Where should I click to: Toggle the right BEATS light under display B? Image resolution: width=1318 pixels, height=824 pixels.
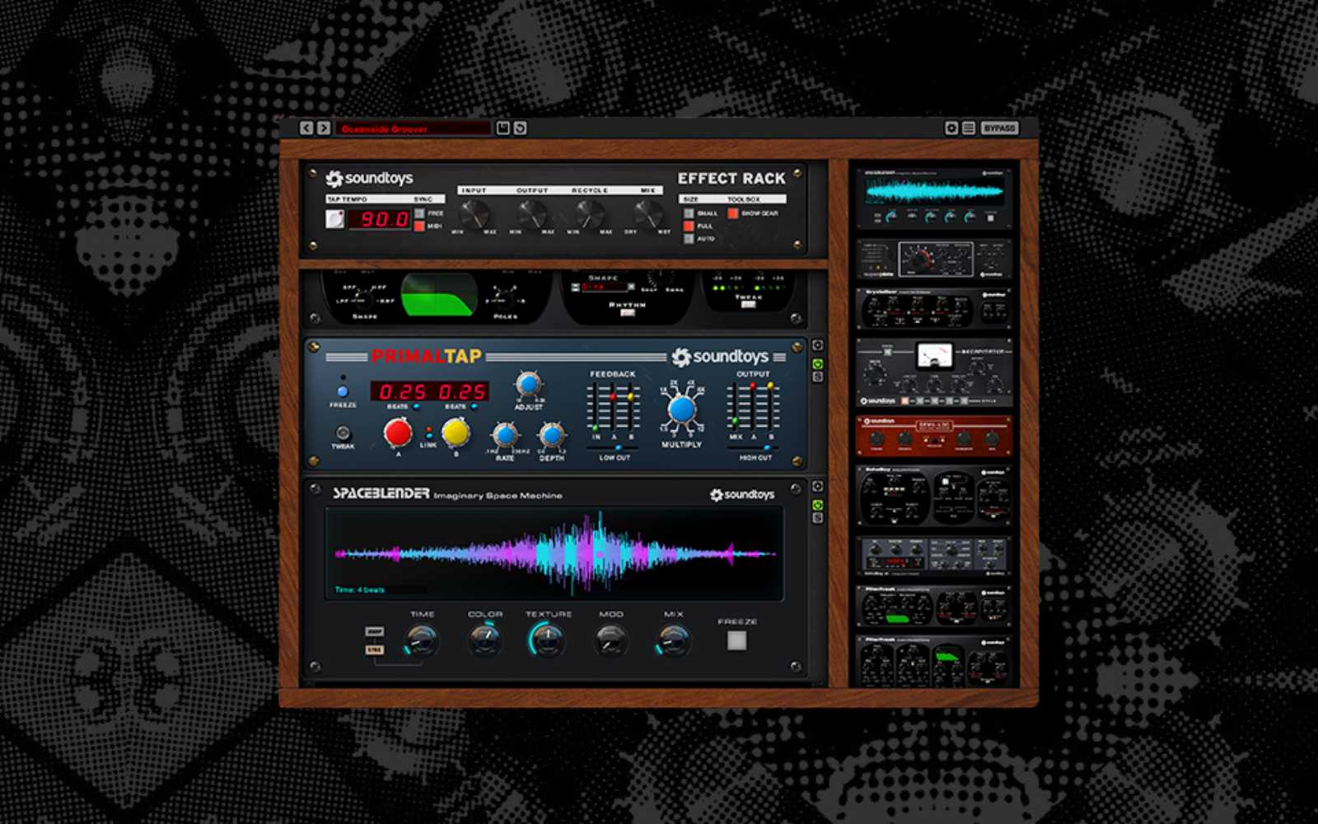point(474,406)
